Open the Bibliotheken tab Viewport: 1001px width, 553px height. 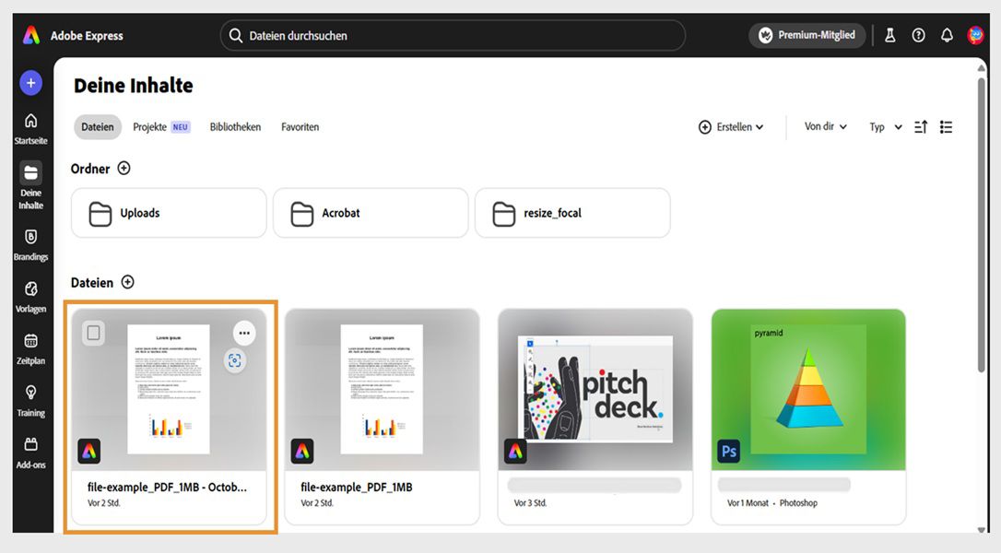pos(235,126)
